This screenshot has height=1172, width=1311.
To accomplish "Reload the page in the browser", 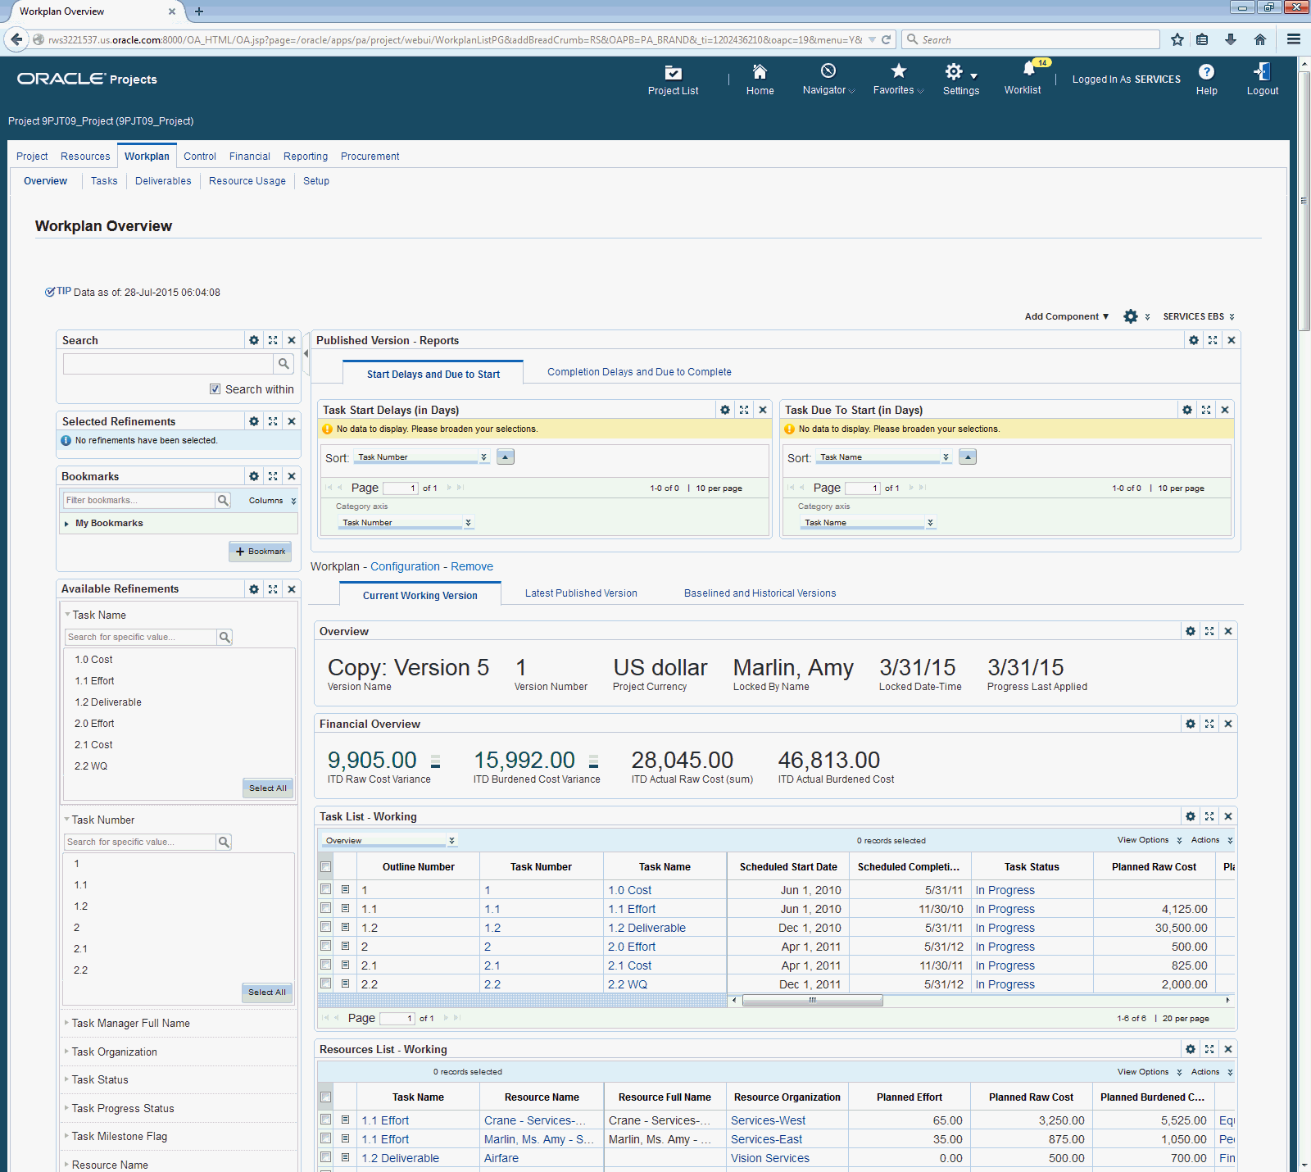I will coord(886,39).
